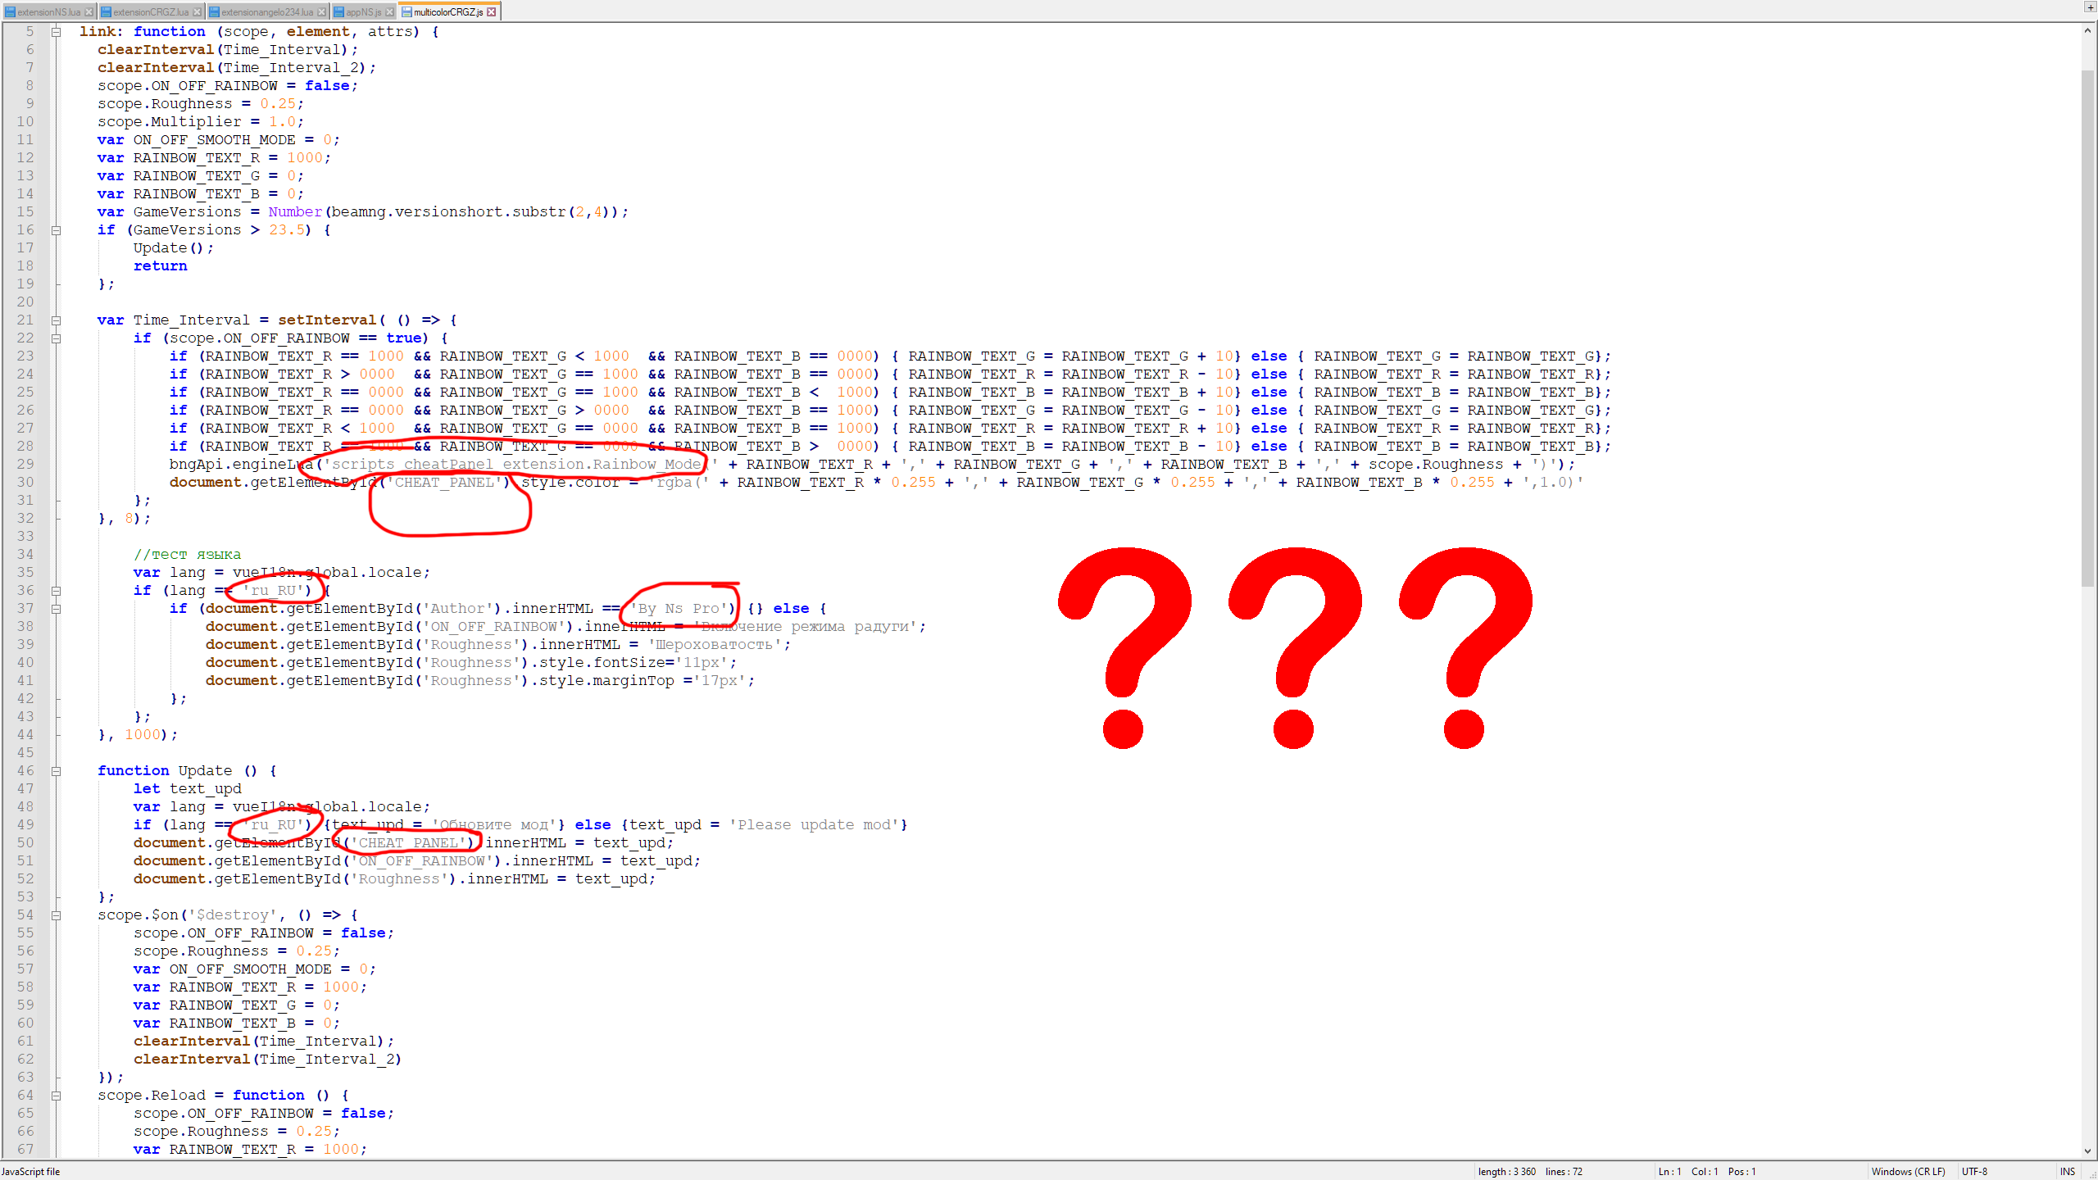Close the extensionCRGZ.lua tab
Viewport: 2098px width, 1180px height.
[197, 12]
